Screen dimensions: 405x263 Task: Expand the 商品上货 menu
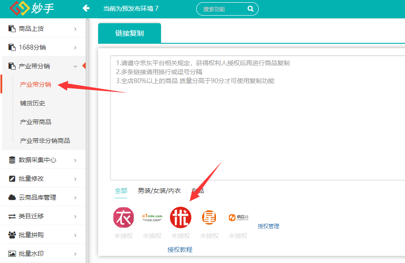click(x=43, y=29)
